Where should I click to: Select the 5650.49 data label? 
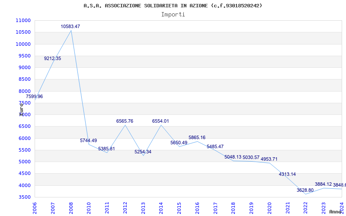pyautogui.click(x=179, y=143)
